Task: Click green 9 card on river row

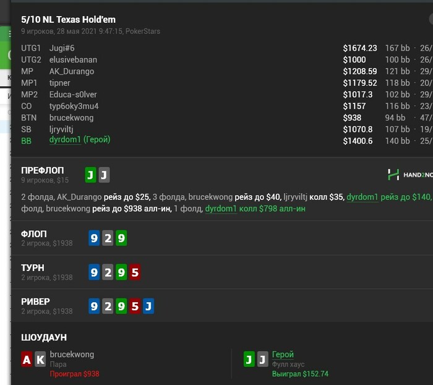Action: [x=121, y=306]
